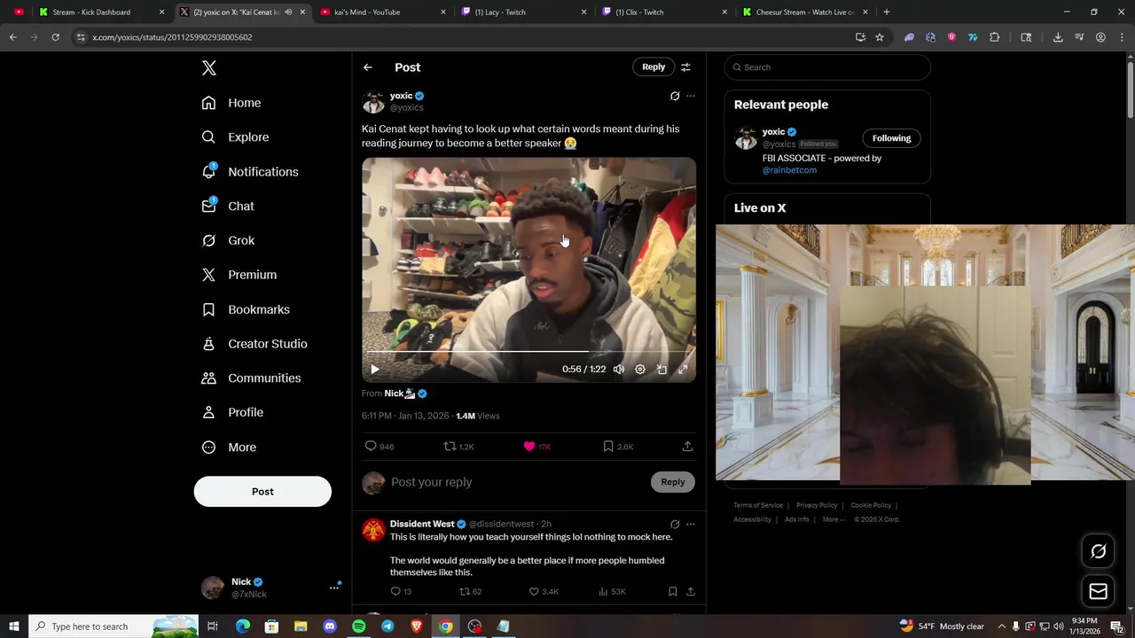
Task: Open Communities in the sidebar
Action: 251,378
